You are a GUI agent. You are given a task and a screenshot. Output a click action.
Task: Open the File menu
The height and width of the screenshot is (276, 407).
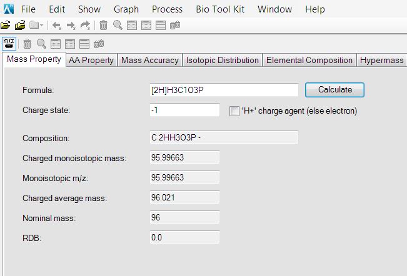28,9
